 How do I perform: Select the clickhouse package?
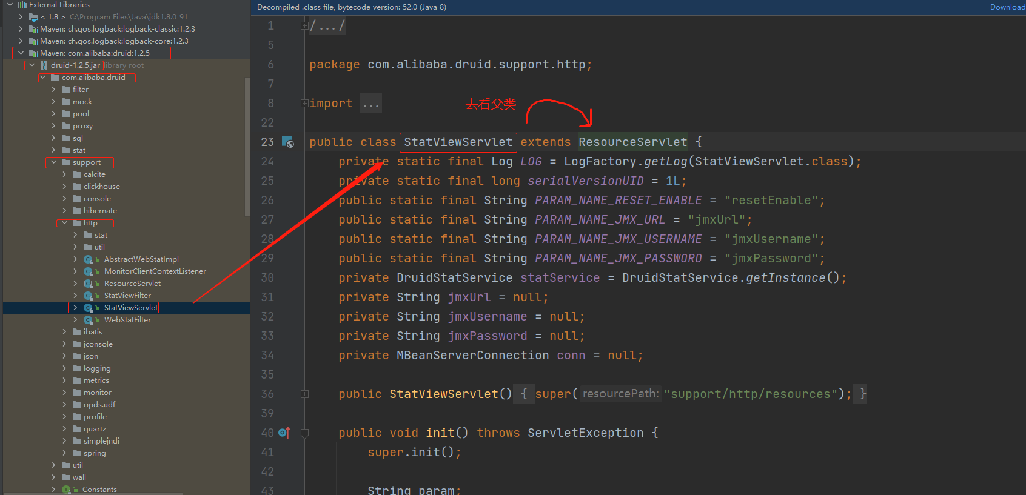point(101,187)
